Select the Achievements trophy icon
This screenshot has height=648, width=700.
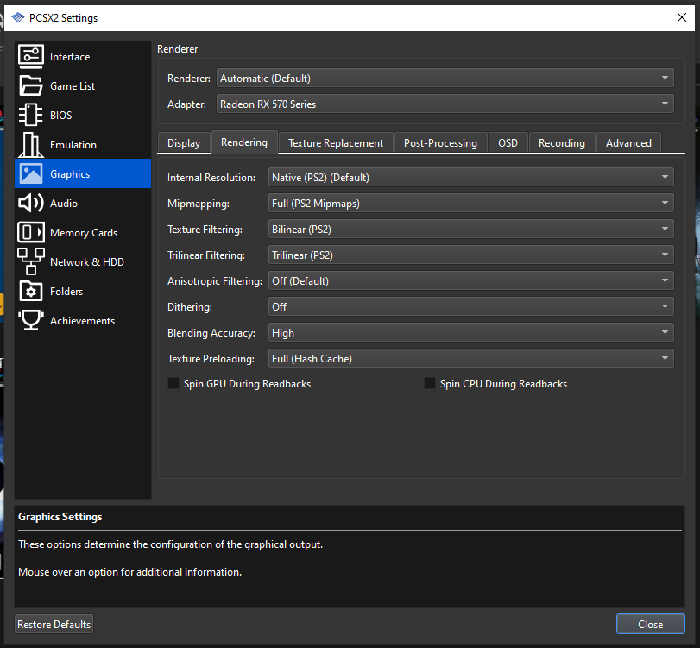point(30,320)
